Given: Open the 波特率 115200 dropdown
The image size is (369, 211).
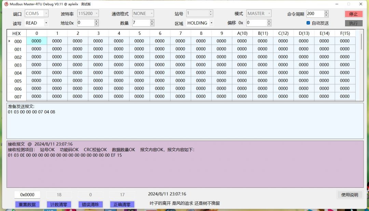Looking at the screenshot, I should (97, 13).
